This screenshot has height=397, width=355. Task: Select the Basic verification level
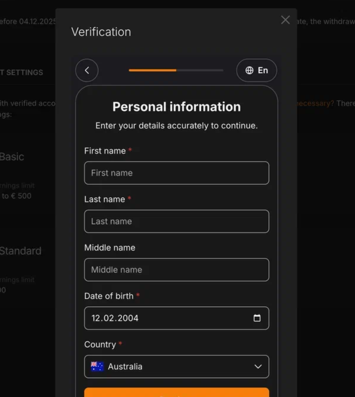coord(12,157)
